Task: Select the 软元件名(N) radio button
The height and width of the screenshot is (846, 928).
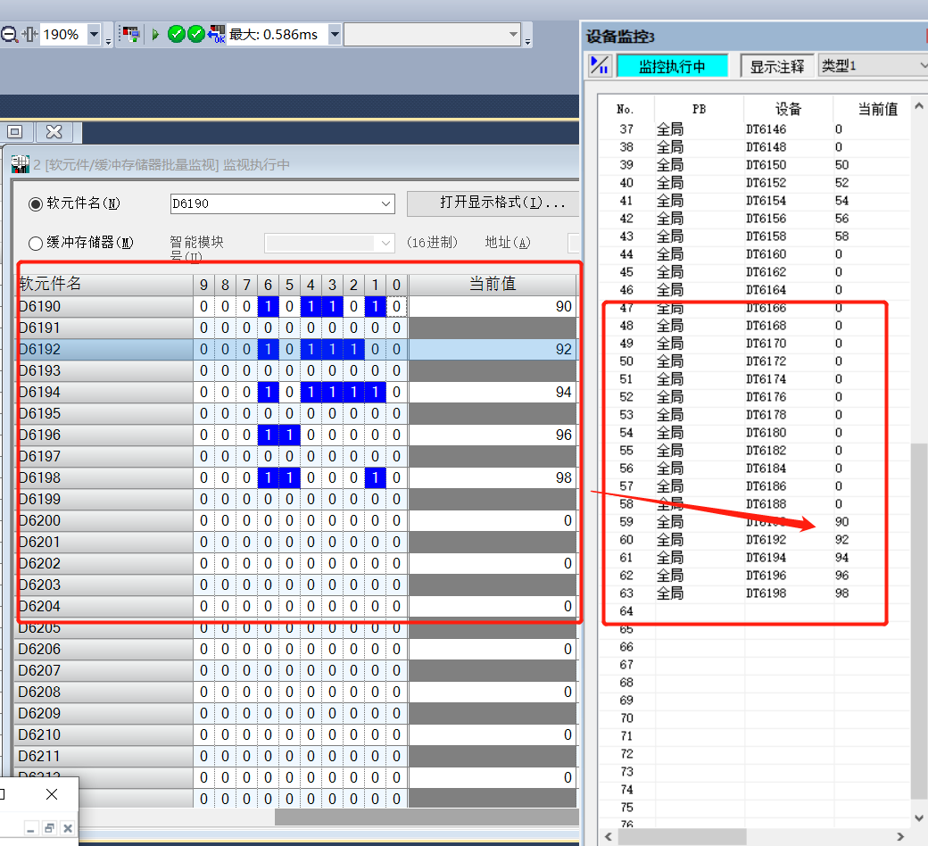Action: [36, 203]
